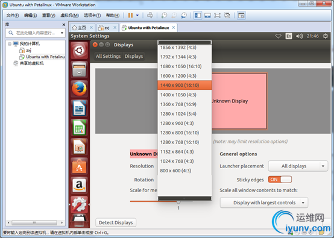
Task: Choose 1600 x 1200 (4:3) resolution
Action: [184, 76]
